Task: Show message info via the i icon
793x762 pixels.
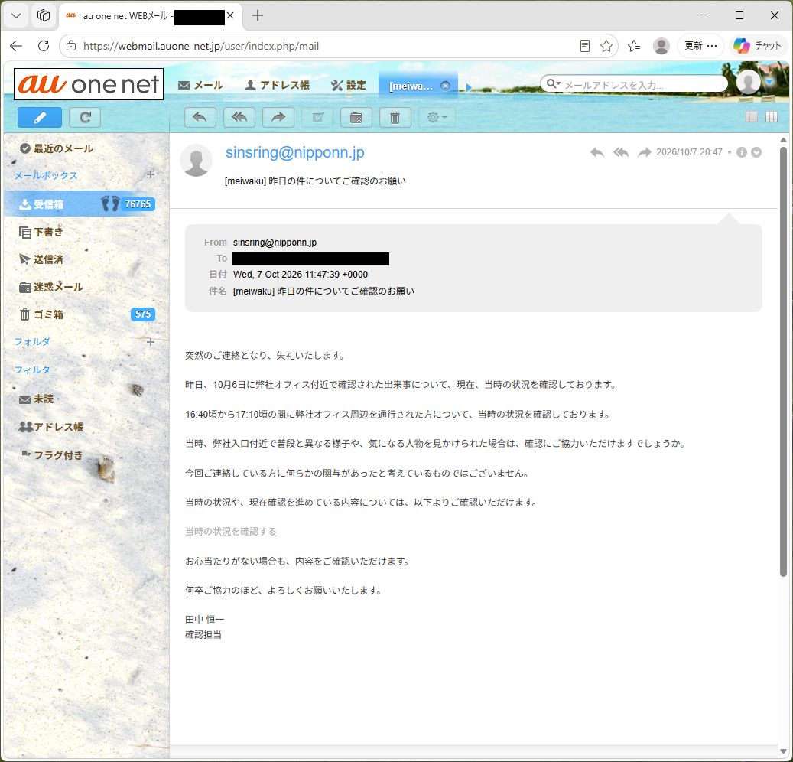Action: pos(742,152)
